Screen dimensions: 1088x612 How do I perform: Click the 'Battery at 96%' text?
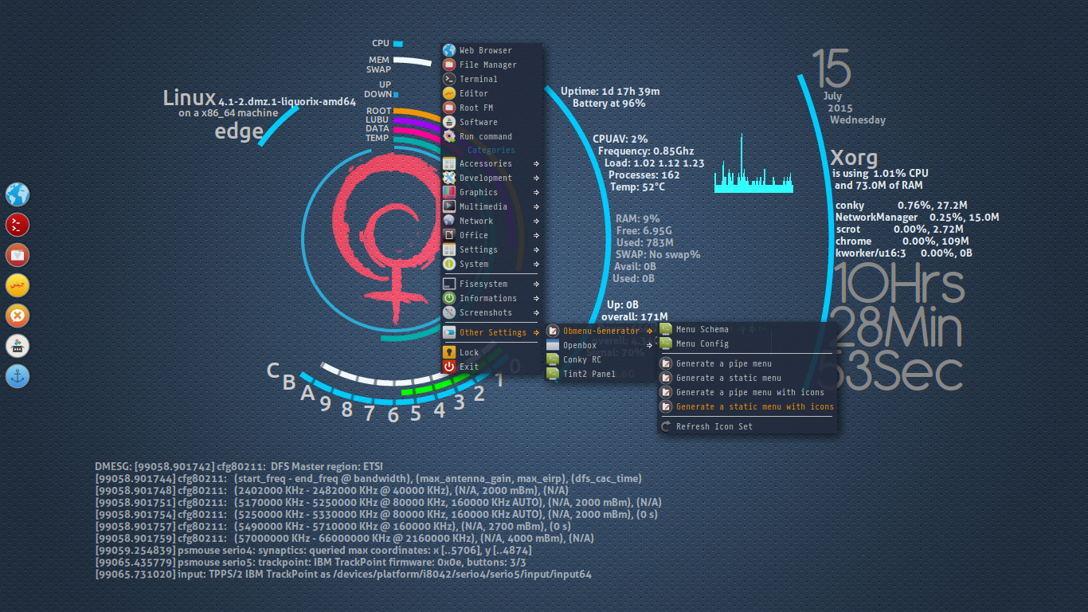pos(609,104)
